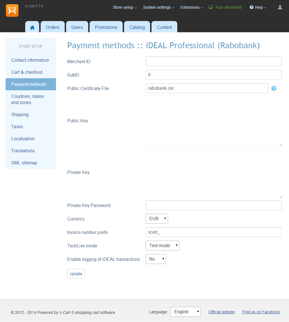Expand the Store setup menu

(x=125, y=7)
